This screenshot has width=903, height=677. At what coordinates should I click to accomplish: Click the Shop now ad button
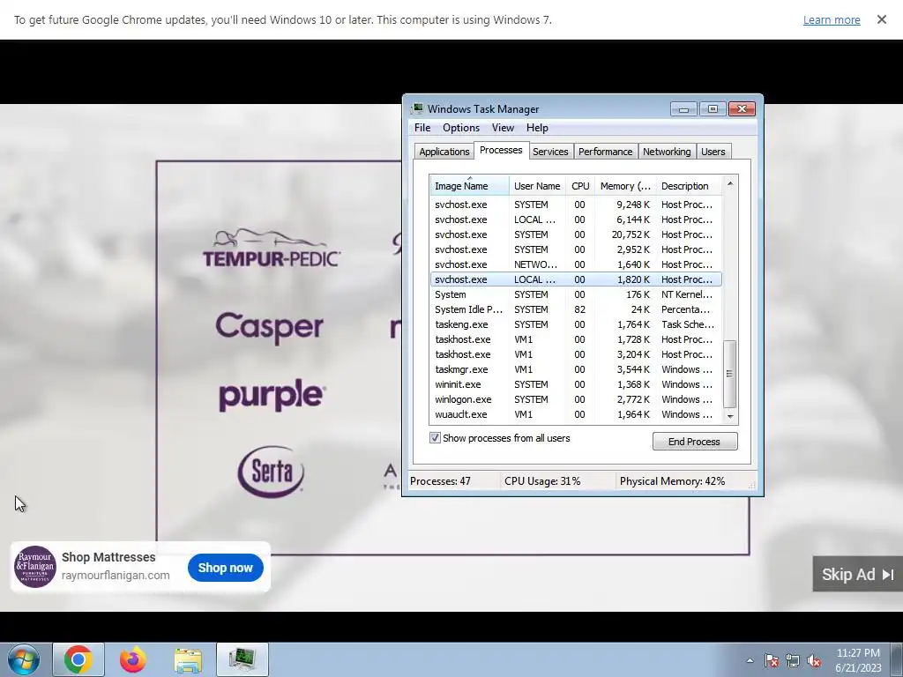pos(225,568)
